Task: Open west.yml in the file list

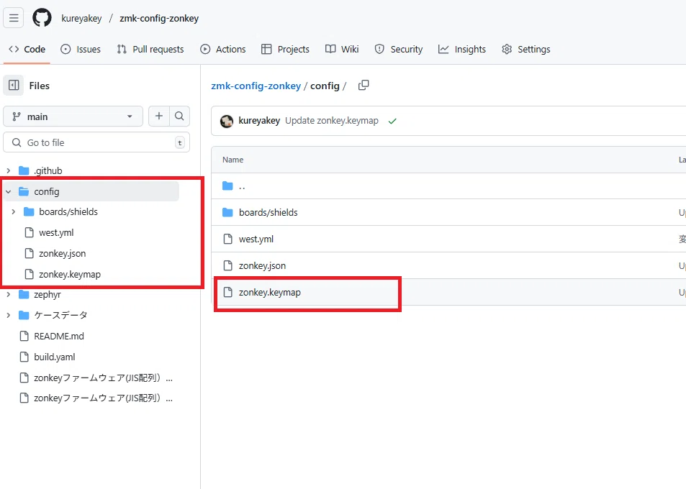Action: click(x=256, y=239)
